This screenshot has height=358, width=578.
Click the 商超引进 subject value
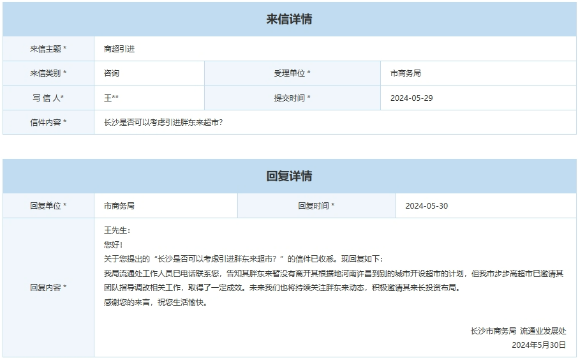[x=119, y=49]
